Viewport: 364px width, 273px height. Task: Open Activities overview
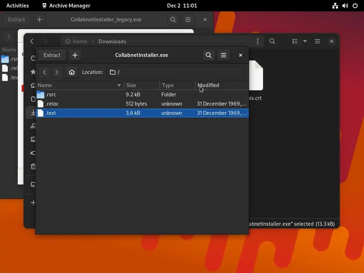coord(17,6)
